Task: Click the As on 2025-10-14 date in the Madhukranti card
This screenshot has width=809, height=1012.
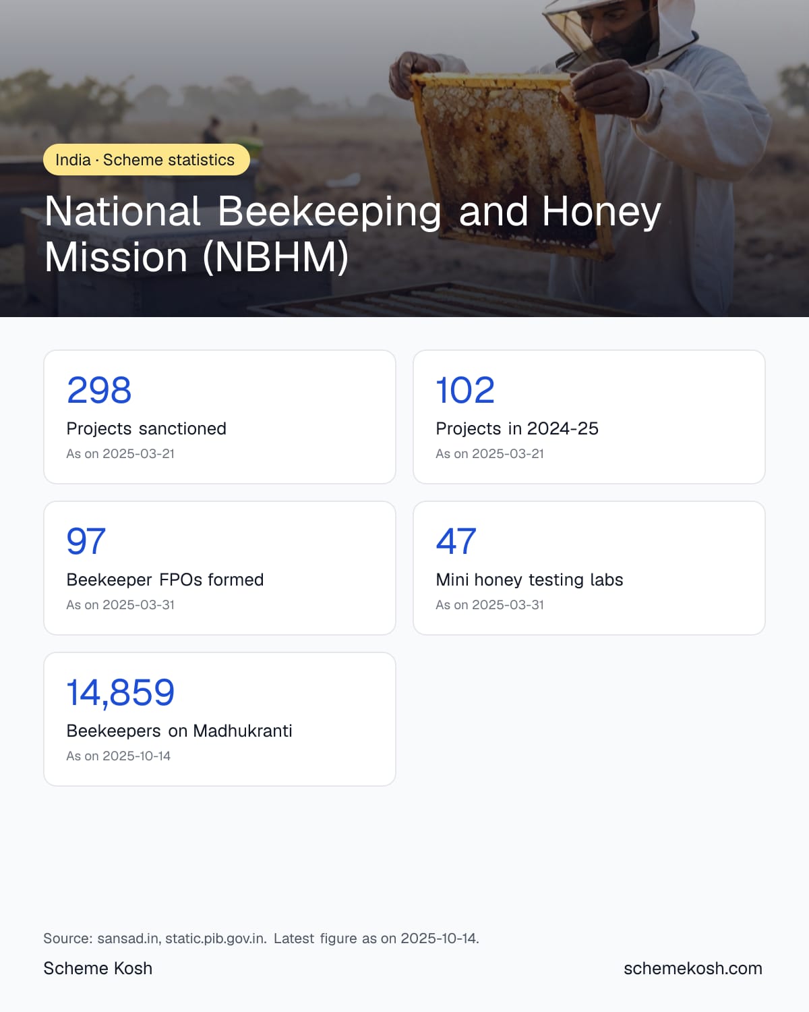Action: [x=119, y=756]
